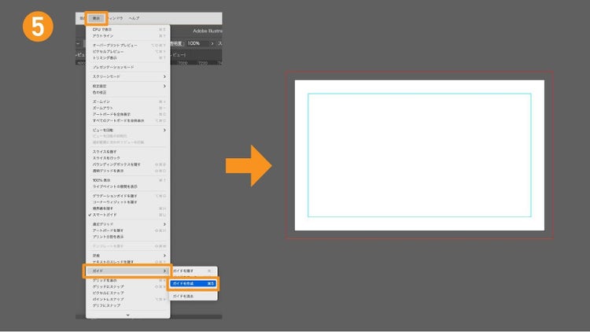Choose アートボードを全体表示 menu item

[x=128, y=114]
